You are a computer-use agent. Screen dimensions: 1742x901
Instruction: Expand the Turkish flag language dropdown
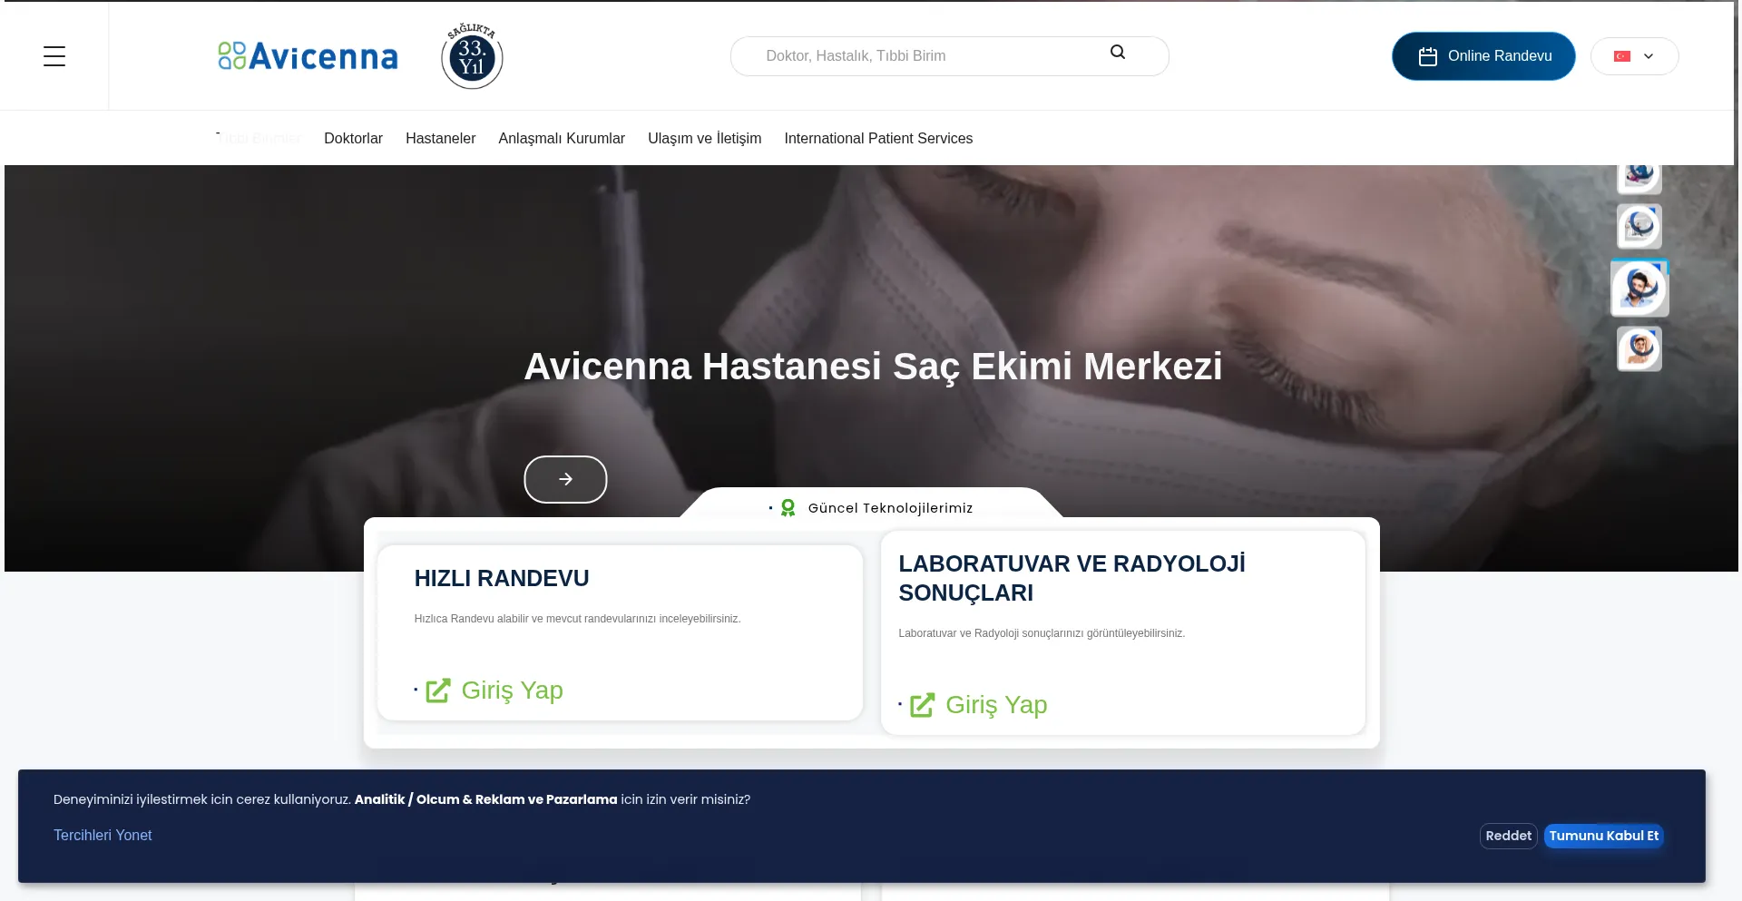(1634, 56)
